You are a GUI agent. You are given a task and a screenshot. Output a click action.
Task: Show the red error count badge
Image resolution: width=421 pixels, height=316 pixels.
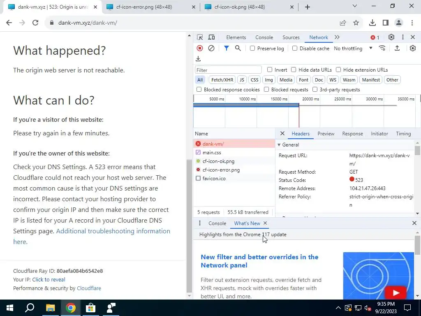375,37
